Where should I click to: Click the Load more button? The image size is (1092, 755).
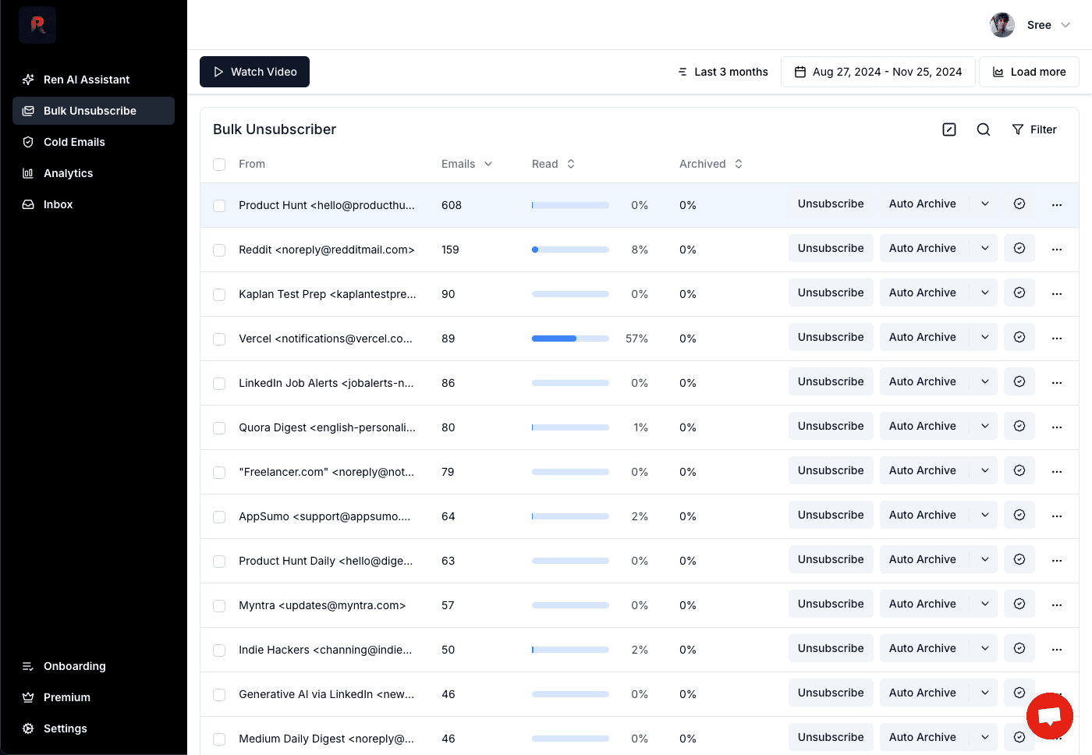(1029, 72)
